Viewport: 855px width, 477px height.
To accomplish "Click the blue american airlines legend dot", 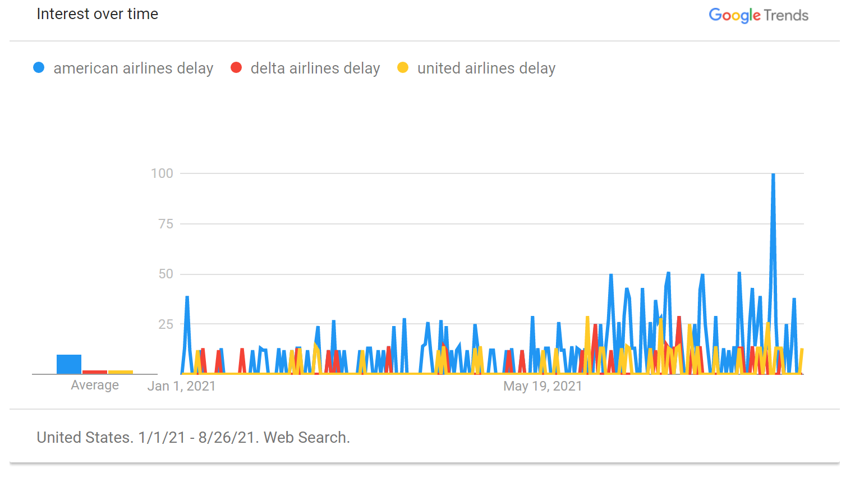I will coord(39,68).
